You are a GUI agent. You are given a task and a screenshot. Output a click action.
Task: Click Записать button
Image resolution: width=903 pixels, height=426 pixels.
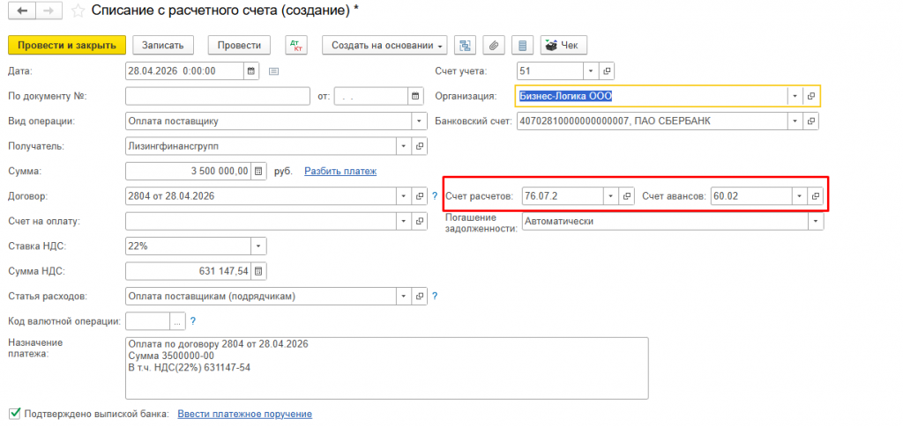(163, 46)
